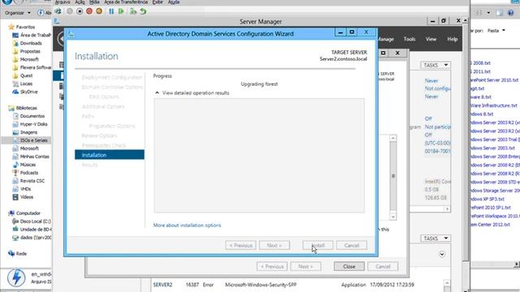520x292 pixels.
Task: Click the Not configured link in Server Manager
Action: click(437, 88)
